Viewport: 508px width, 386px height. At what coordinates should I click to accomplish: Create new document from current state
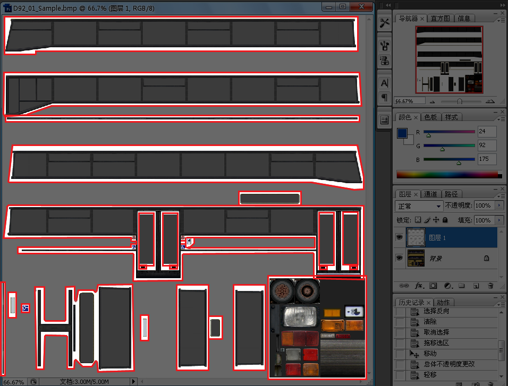coord(459,384)
